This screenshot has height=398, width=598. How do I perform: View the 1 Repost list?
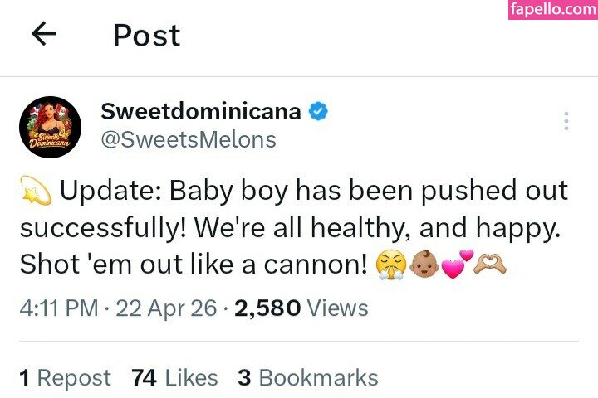(x=65, y=378)
